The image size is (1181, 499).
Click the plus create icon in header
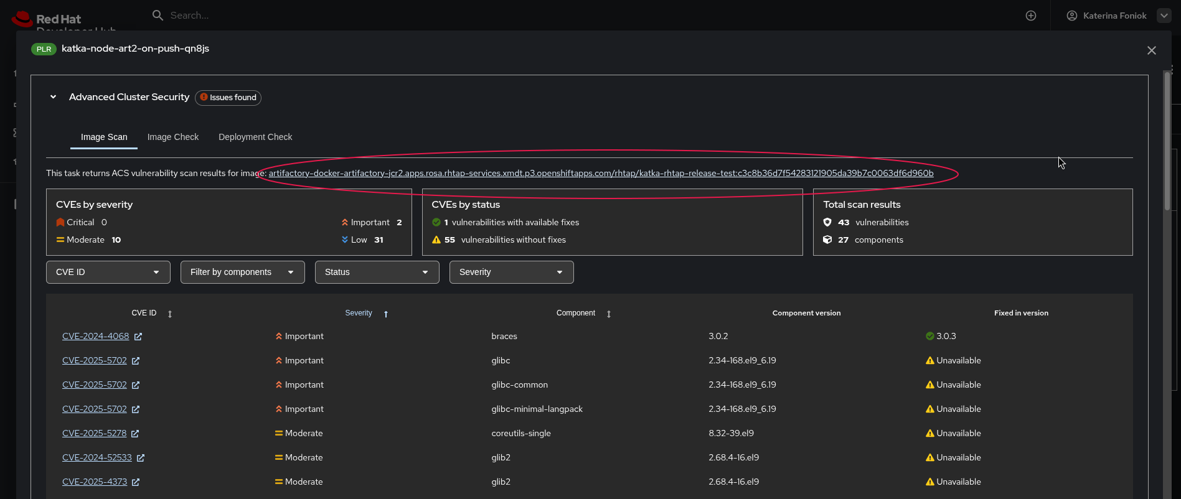tap(1031, 16)
